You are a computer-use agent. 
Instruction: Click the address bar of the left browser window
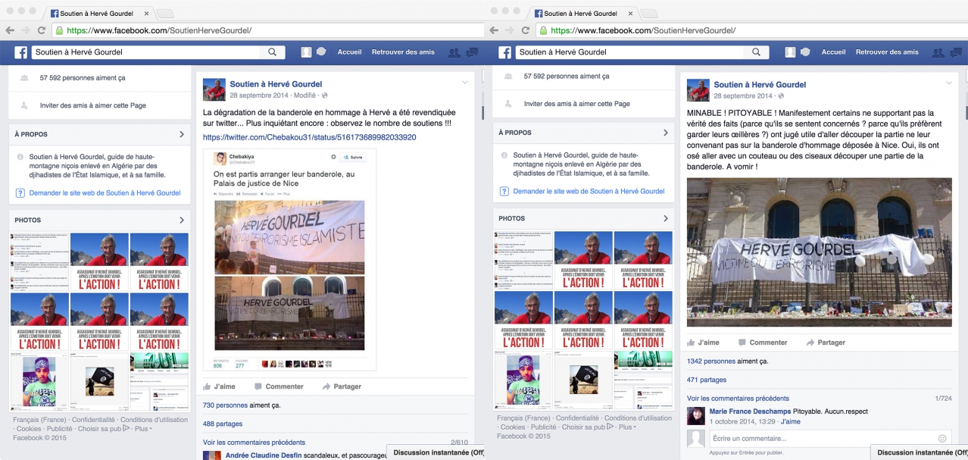pyautogui.click(x=267, y=30)
